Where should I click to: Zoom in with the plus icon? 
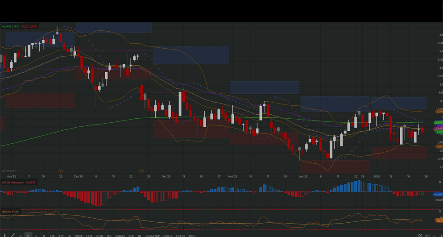click(x=441, y=236)
